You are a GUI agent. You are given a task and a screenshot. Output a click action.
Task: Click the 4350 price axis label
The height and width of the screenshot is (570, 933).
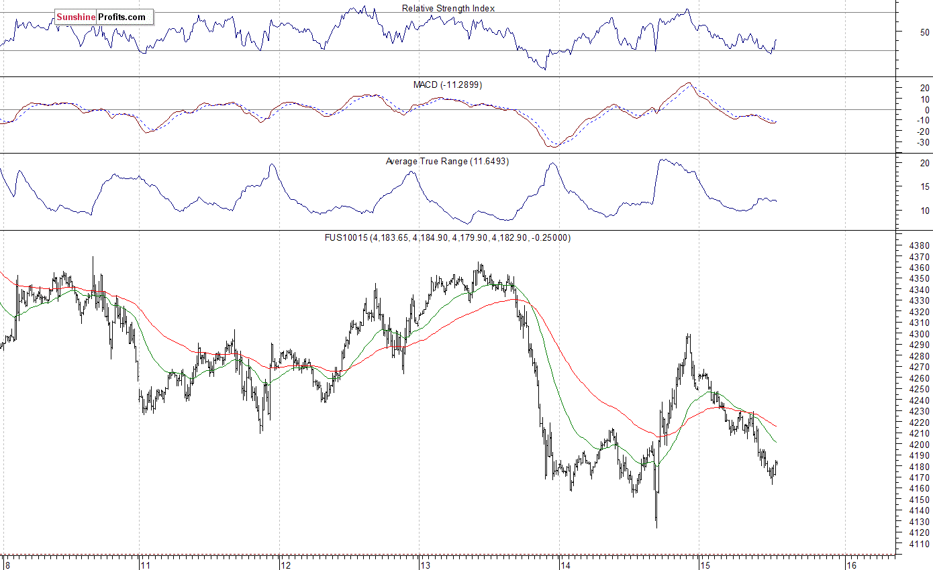point(918,278)
